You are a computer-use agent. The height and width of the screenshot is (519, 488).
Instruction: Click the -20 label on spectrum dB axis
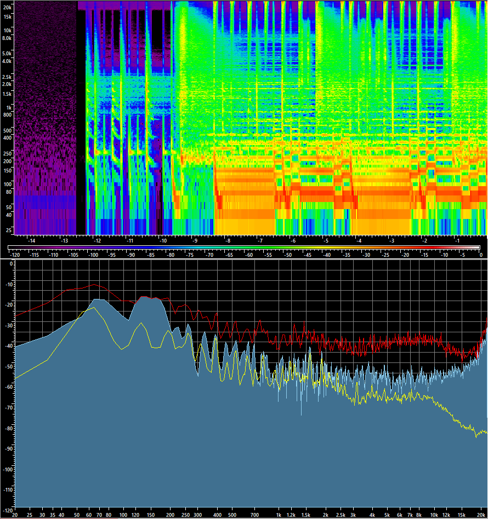coord(9,304)
